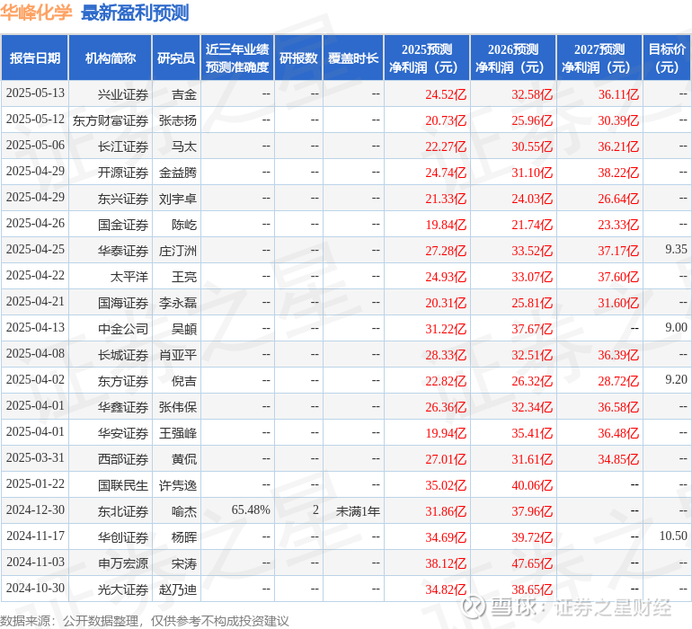
Task: Click the 研报数 column header
Action: point(298,58)
